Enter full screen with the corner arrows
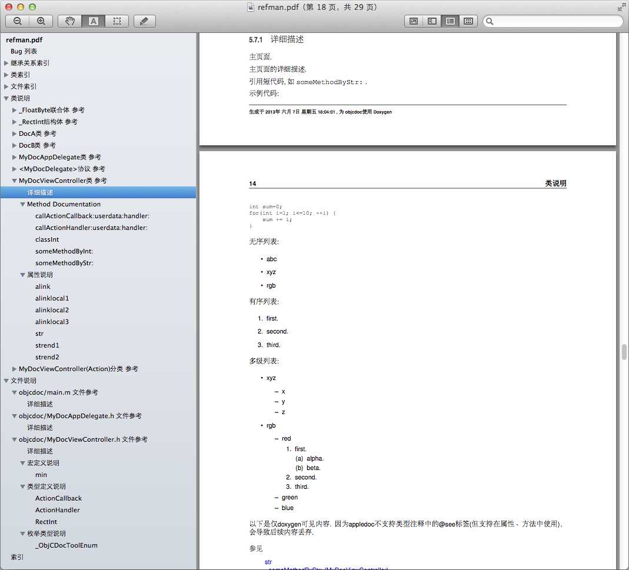629x570 pixels. [621, 7]
